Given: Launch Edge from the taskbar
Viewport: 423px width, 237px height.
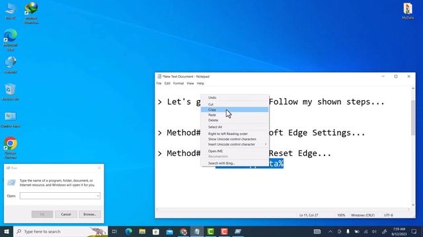Looking at the screenshot, I should 129,231.
